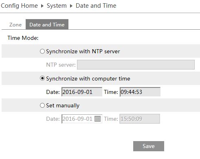The width and height of the screenshot is (200, 159).
Task: Open the calendar picker icon
Action: pyautogui.click(x=97, y=119)
